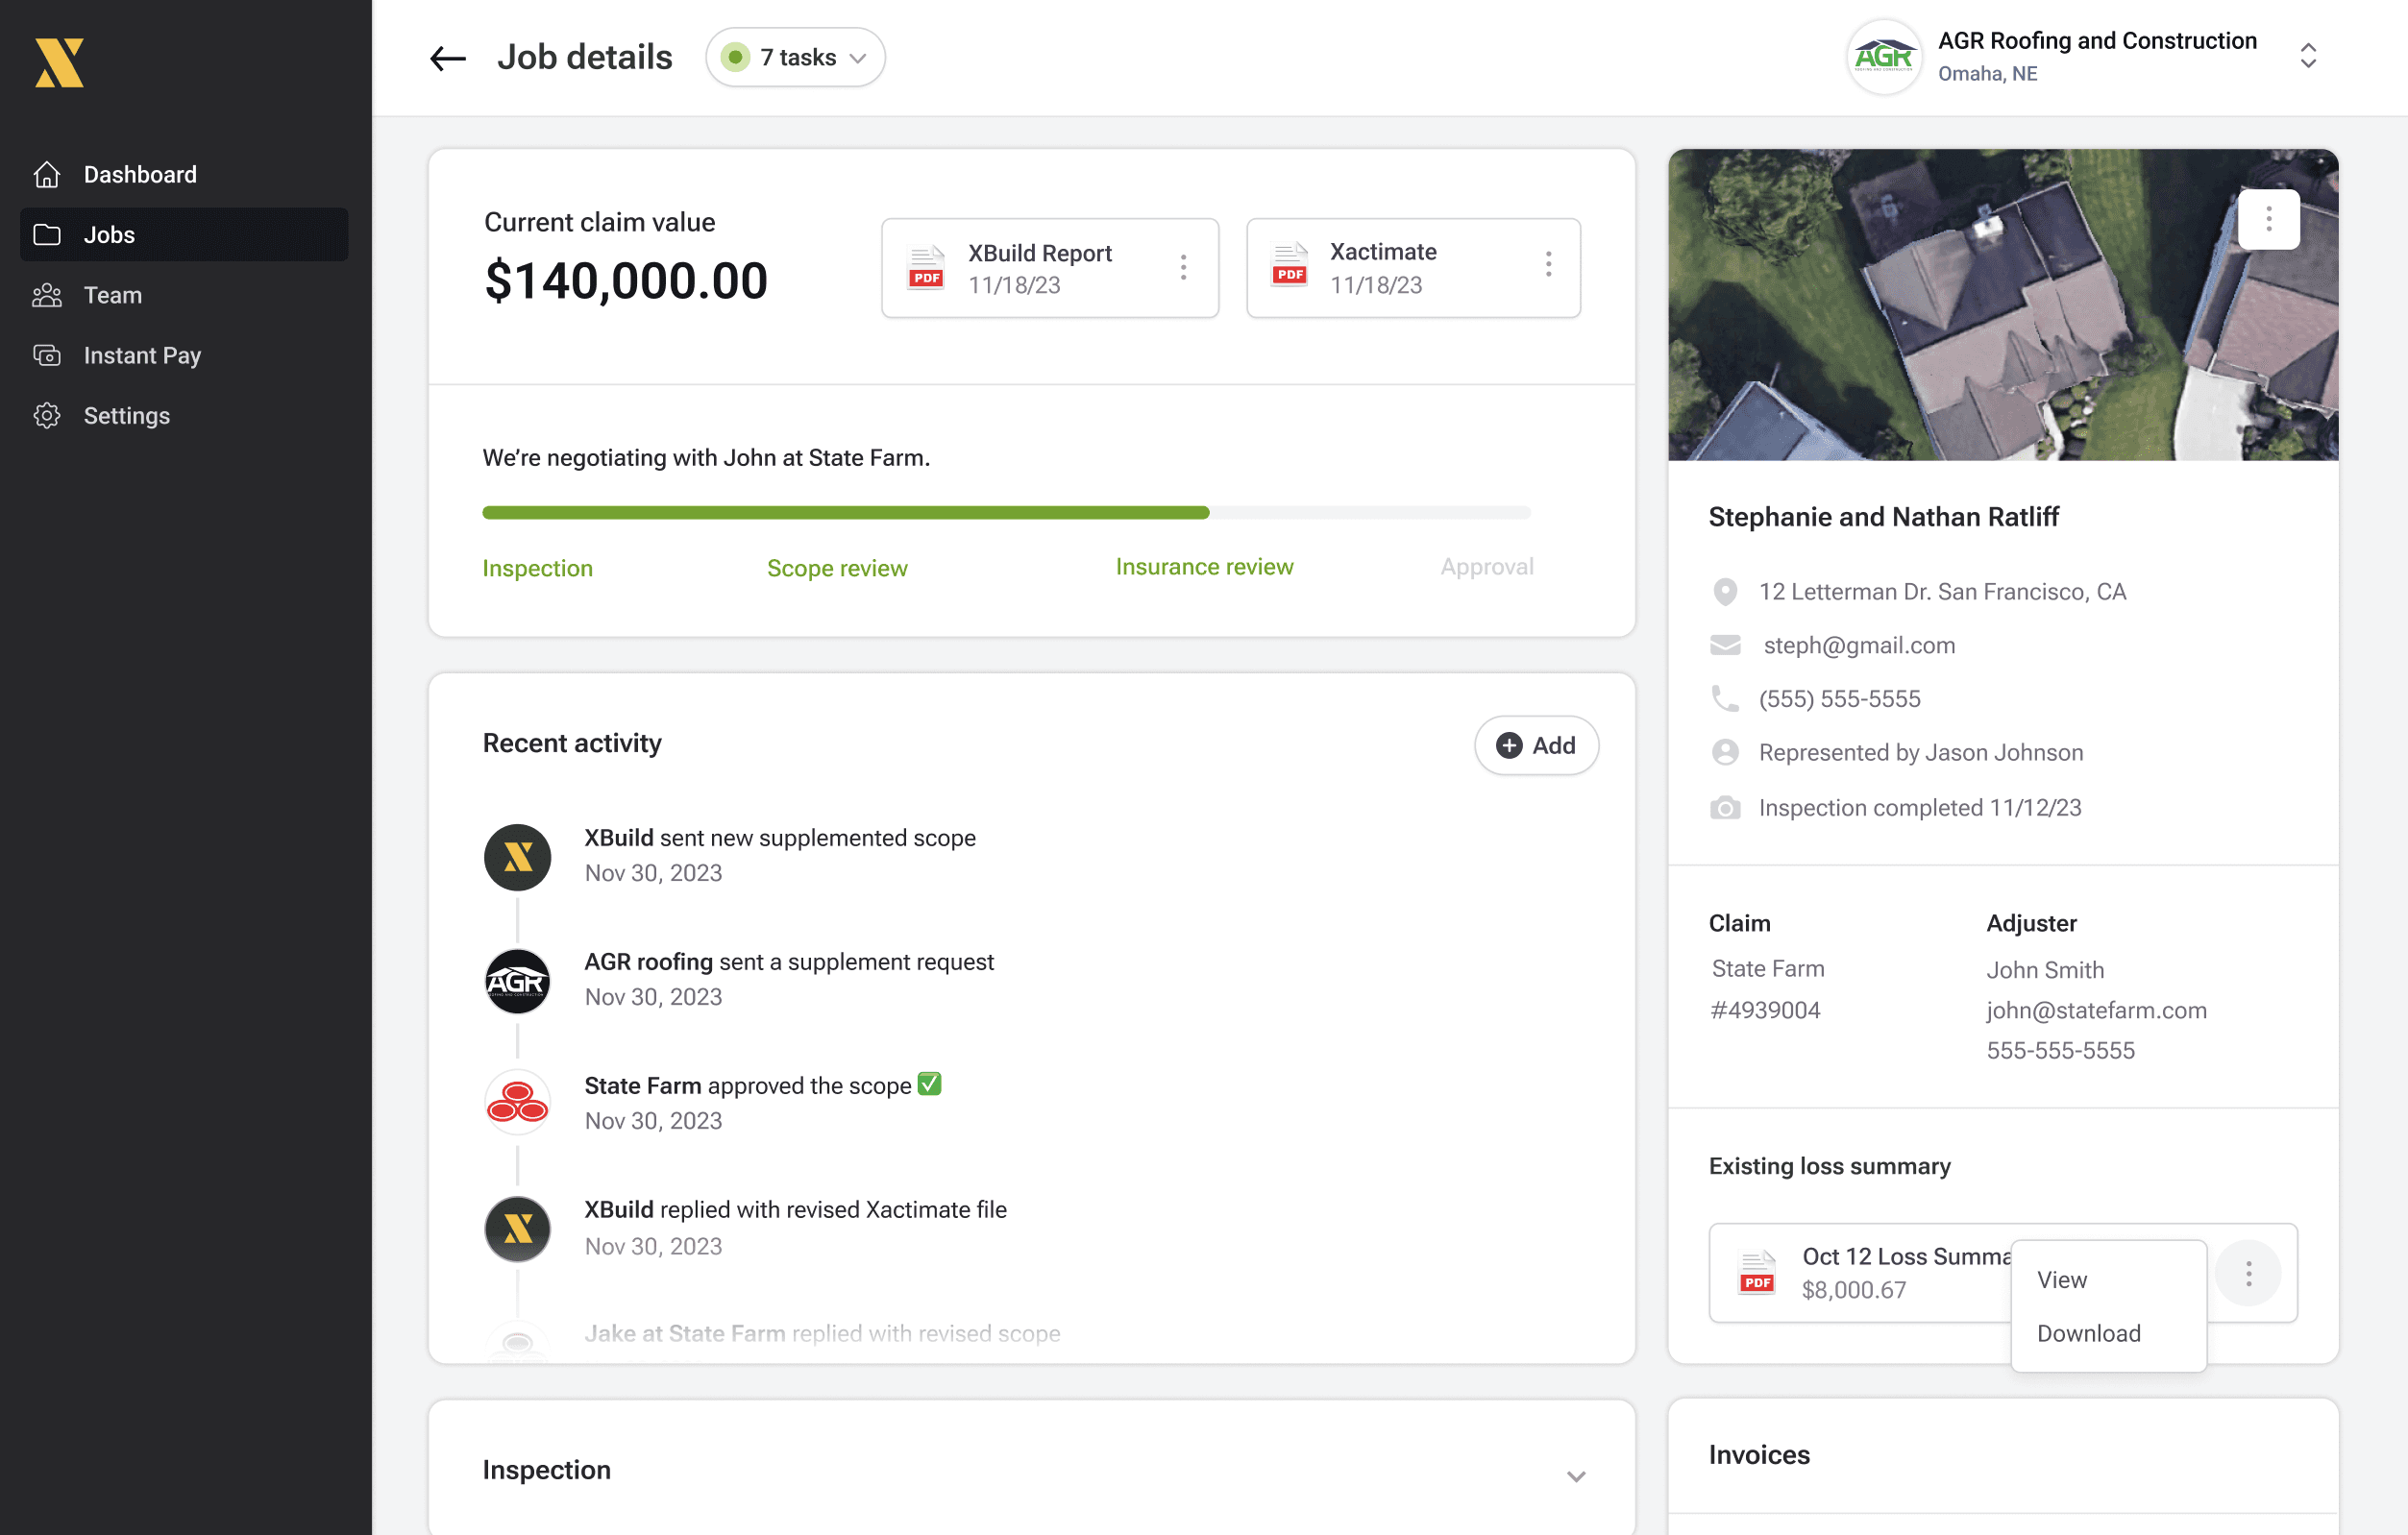Click the back arrow beside Job details
2408x1535 pixels.
coord(447,58)
